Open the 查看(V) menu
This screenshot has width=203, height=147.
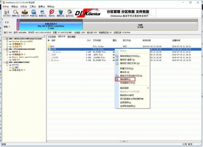tap(42, 7)
